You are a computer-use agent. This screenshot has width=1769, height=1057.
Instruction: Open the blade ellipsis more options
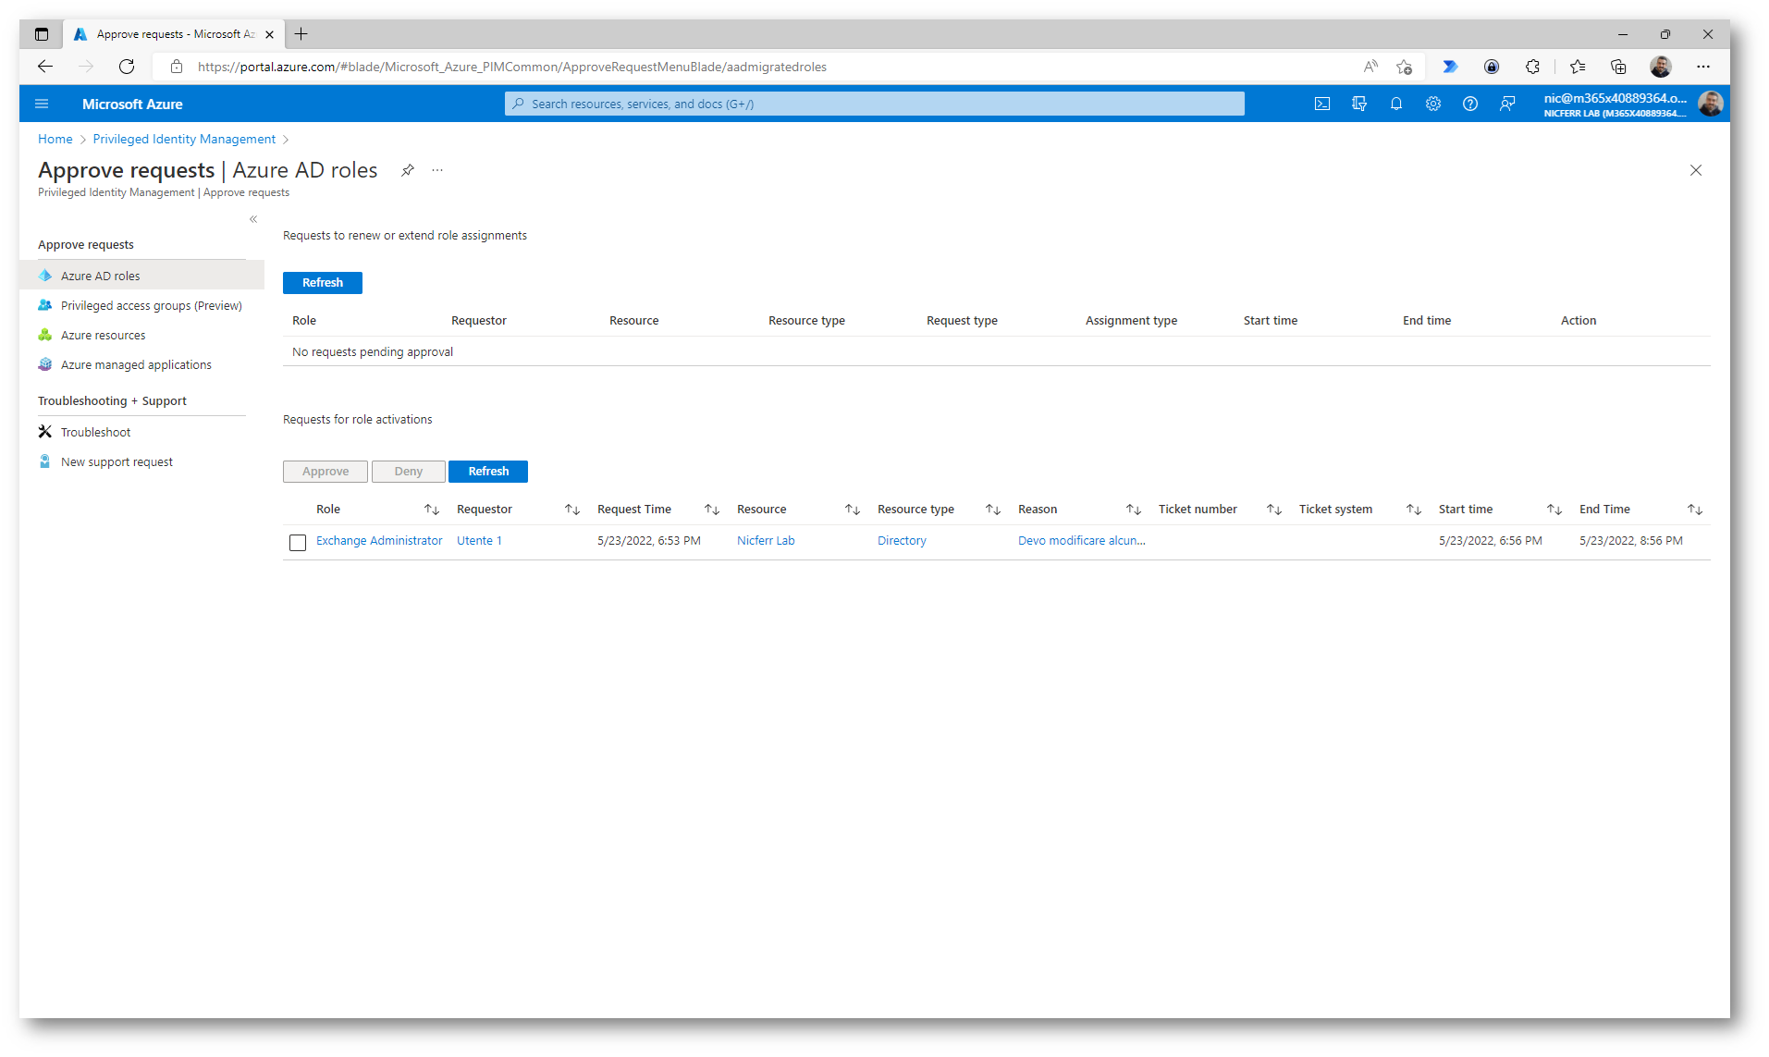coord(437,170)
